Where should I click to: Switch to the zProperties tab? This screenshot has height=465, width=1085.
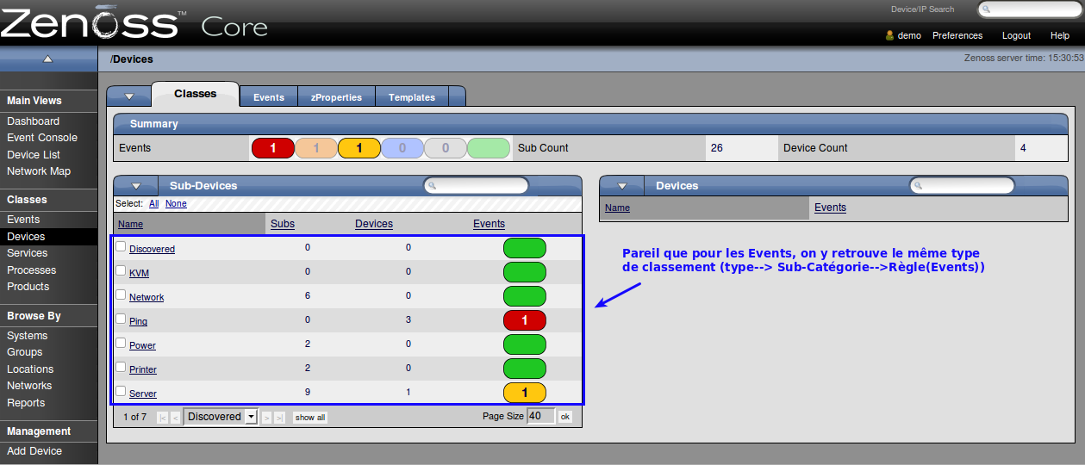pos(336,97)
